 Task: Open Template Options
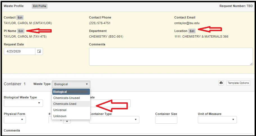point(238,83)
